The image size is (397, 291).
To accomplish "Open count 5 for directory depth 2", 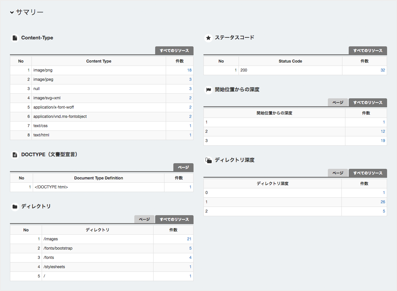I will point(384,211).
